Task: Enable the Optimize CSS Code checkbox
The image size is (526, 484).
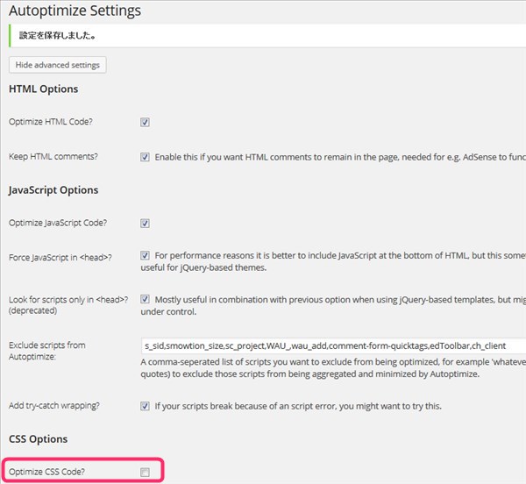Action: tap(145, 473)
